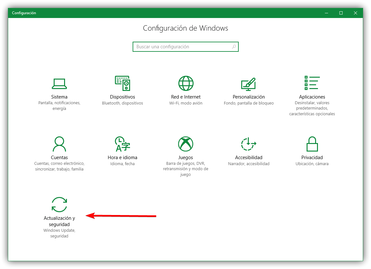Viewport: 371px width, 269px height.
Task: Open Dispositivos keyboard and speaker icon
Action: click(123, 83)
